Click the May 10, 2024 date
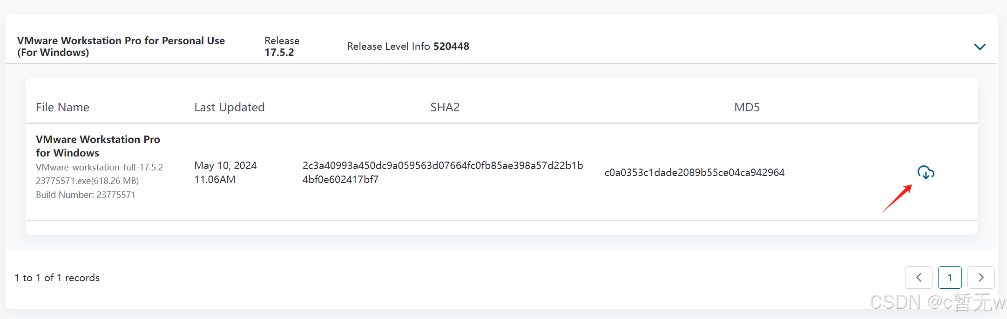This screenshot has width=1007, height=319. point(225,166)
